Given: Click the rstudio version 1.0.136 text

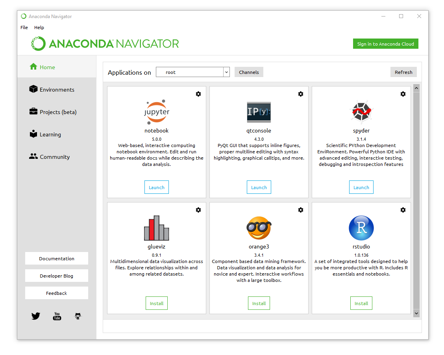Looking at the screenshot, I should click(361, 255).
